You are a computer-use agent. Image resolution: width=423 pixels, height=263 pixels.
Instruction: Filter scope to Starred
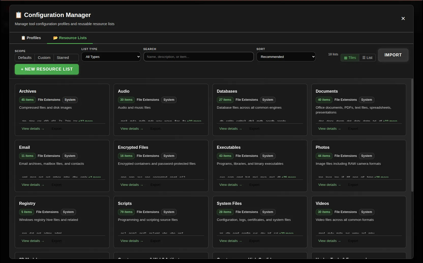[63, 58]
